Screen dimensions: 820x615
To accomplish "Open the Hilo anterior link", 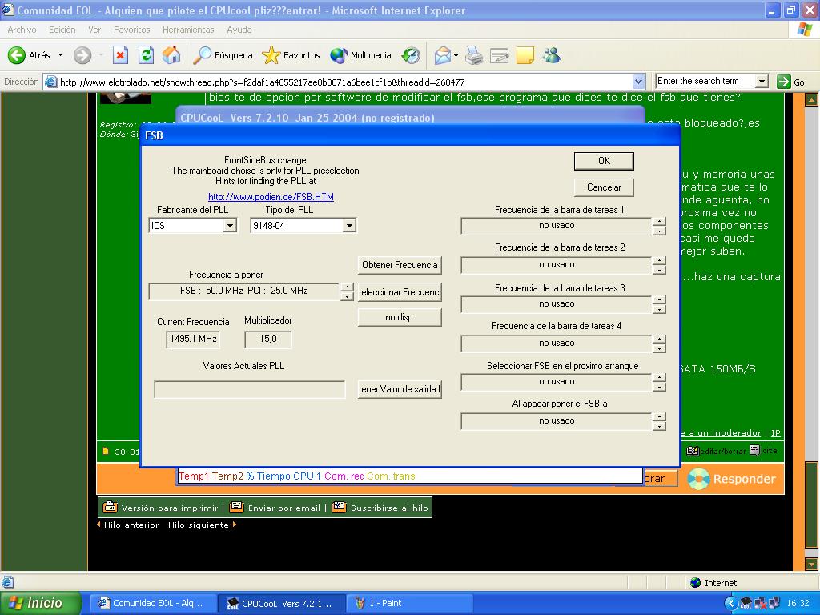I will click(x=131, y=525).
